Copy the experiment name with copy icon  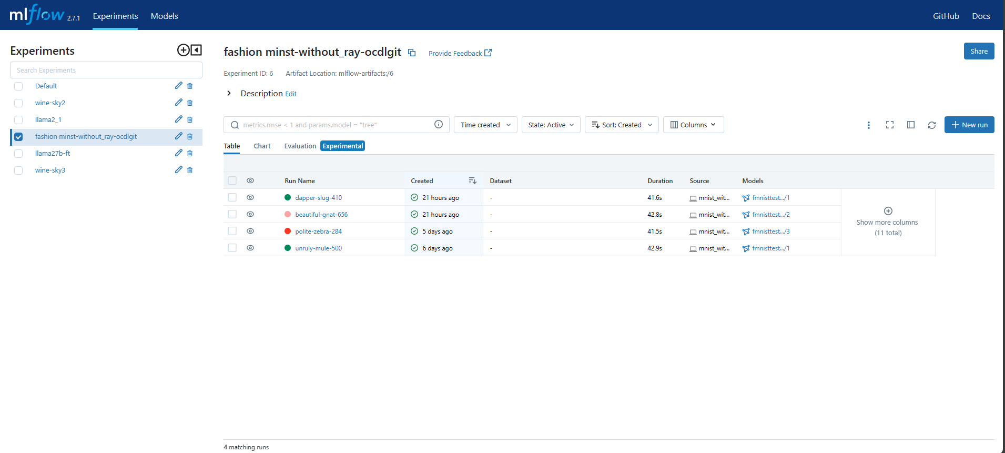(x=412, y=53)
